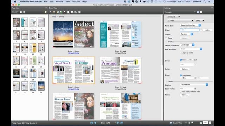Screen dimensions: 225x126
Task: Click the Sheet size stepper arrows
Action: 201,30
